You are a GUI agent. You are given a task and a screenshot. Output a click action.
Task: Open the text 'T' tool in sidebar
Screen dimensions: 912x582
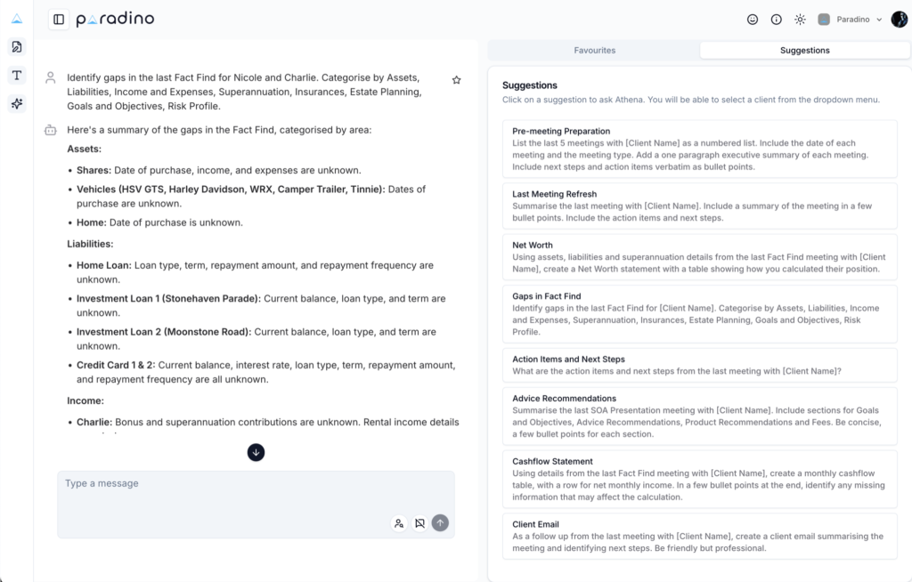click(x=17, y=76)
